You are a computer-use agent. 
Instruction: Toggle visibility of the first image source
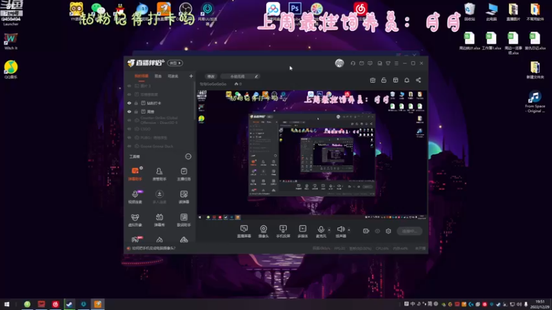pos(129,85)
